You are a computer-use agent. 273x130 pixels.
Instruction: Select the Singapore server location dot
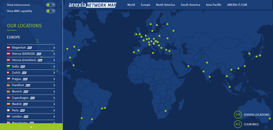point(230,87)
